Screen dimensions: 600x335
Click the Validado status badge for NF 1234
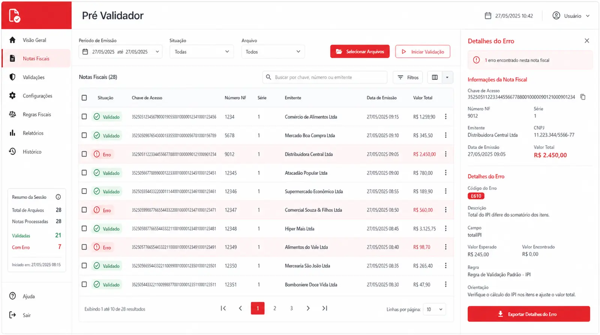click(x=107, y=117)
